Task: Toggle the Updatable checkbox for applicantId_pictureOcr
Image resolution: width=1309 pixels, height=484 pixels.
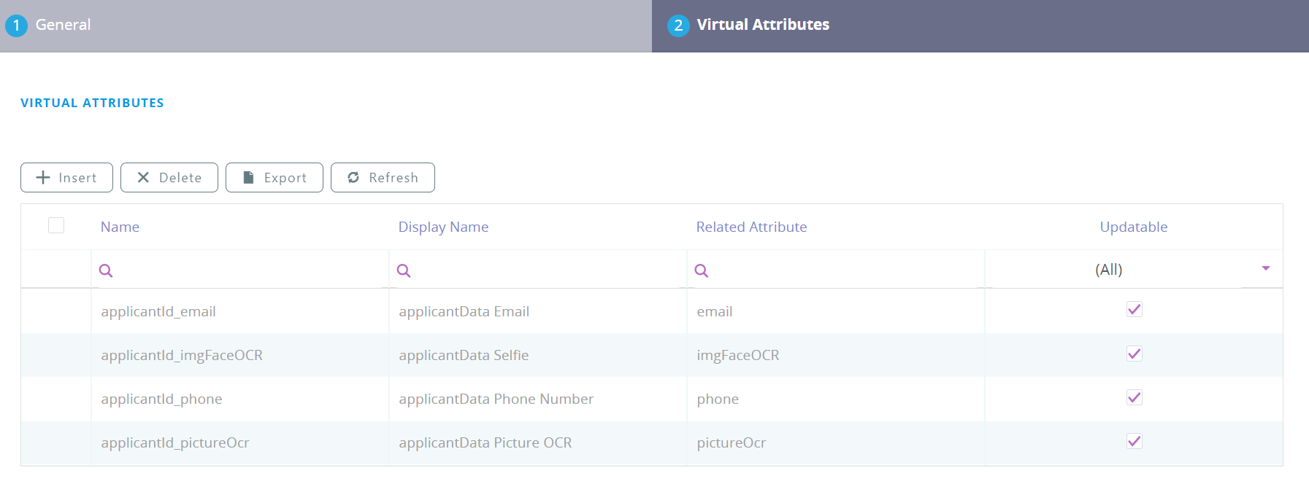Action: pos(1134,441)
